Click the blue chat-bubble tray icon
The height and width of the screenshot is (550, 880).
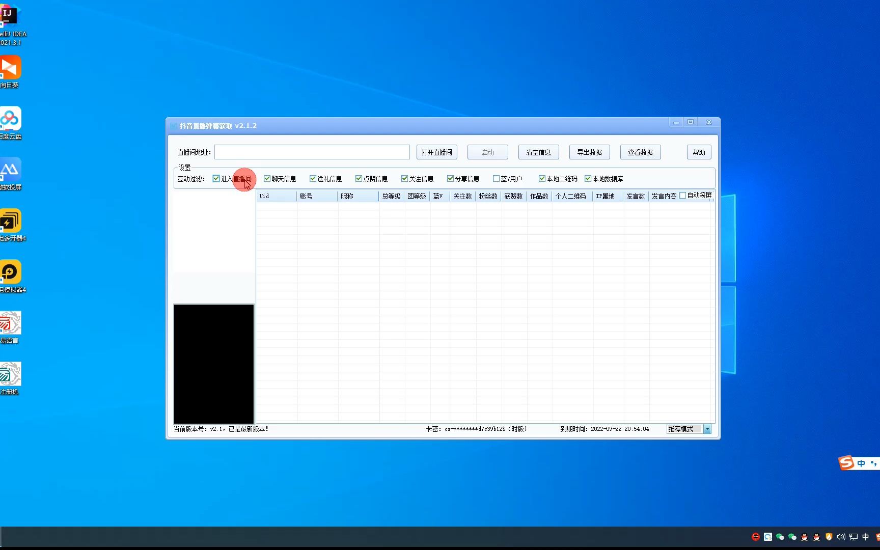point(768,537)
